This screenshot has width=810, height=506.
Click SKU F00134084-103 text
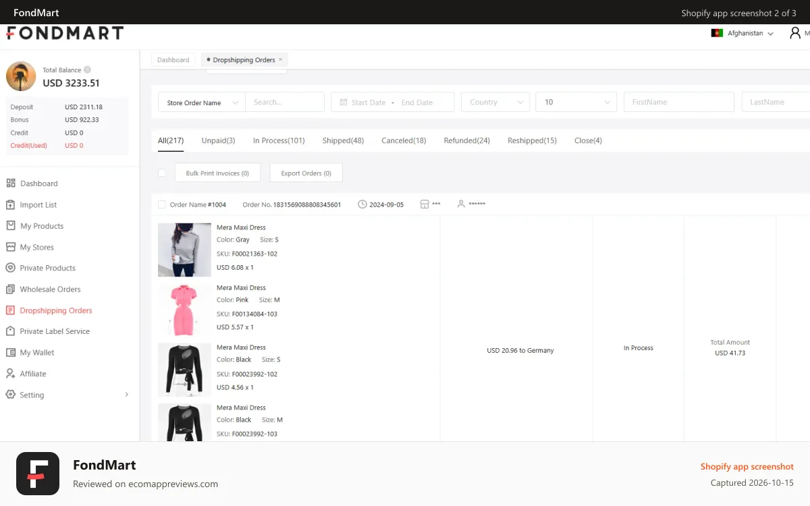click(x=247, y=314)
